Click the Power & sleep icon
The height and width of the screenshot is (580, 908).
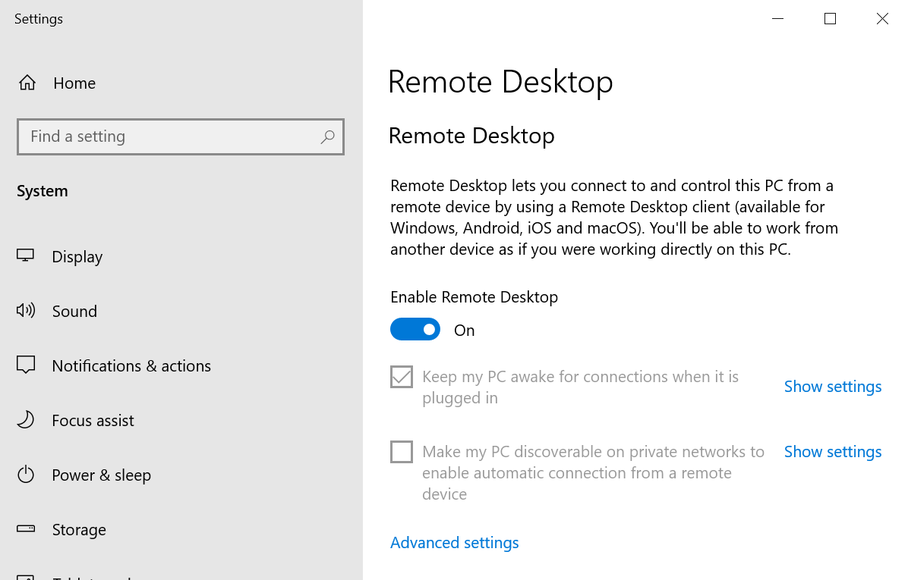[26, 475]
